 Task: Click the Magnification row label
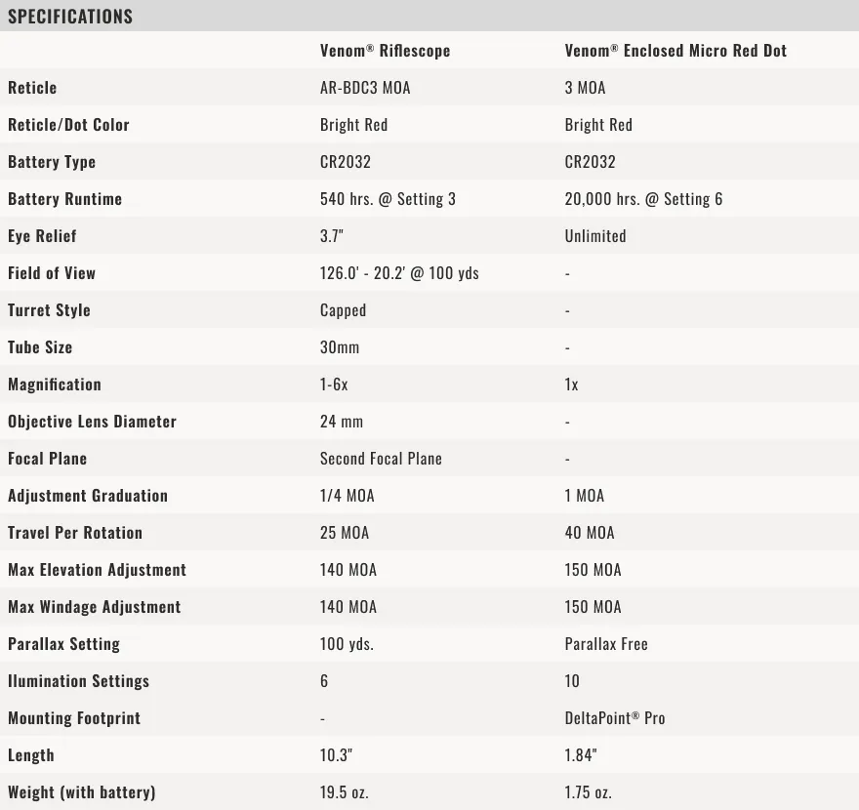coord(55,385)
